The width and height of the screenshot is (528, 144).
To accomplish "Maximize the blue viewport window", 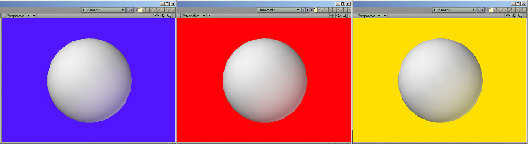I will pyautogui.click(x=167, y=4).
